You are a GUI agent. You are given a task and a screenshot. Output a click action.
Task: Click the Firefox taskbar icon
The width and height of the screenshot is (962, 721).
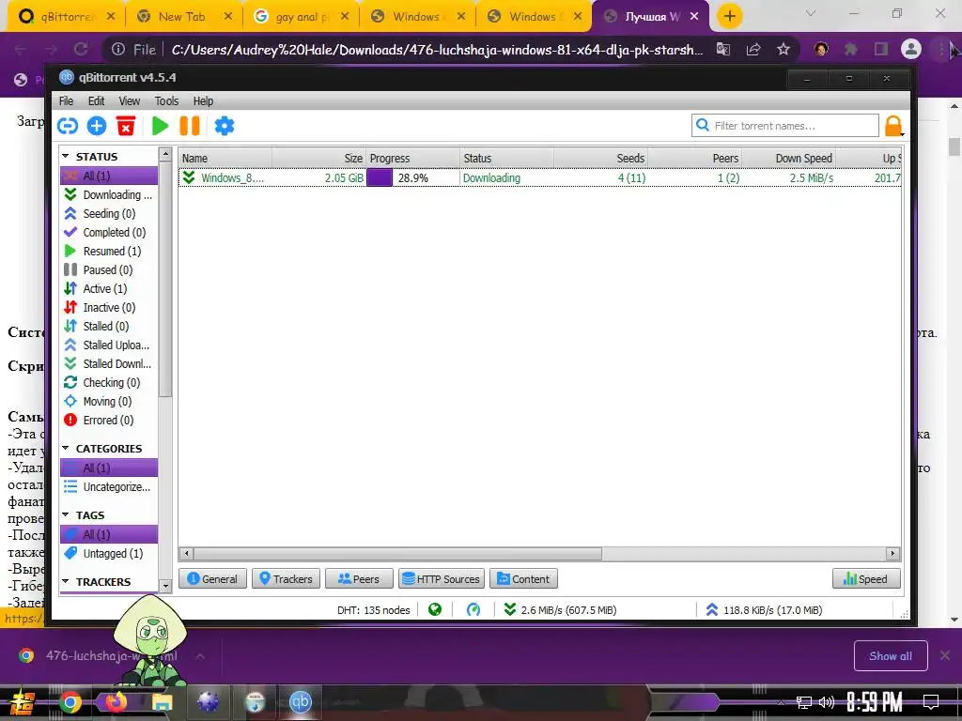116,701
